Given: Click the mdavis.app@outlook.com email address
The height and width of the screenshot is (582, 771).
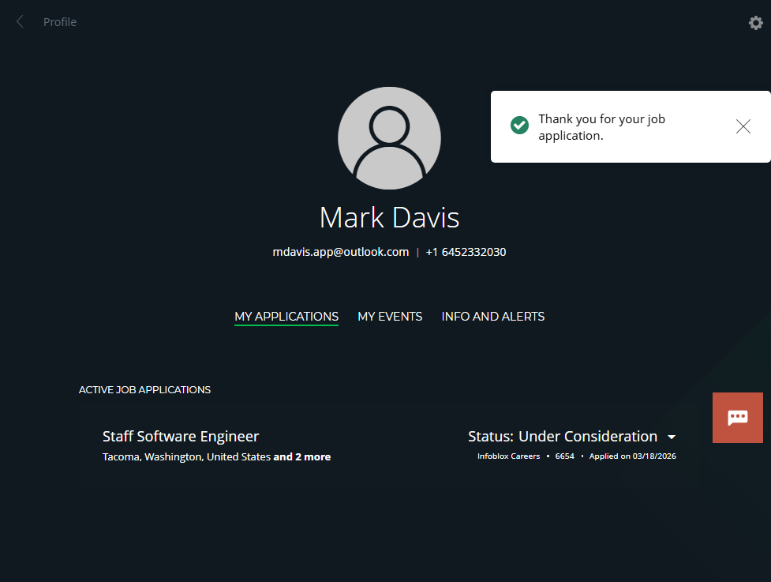Looking at the screenshot, I should [x=341, y=253].
